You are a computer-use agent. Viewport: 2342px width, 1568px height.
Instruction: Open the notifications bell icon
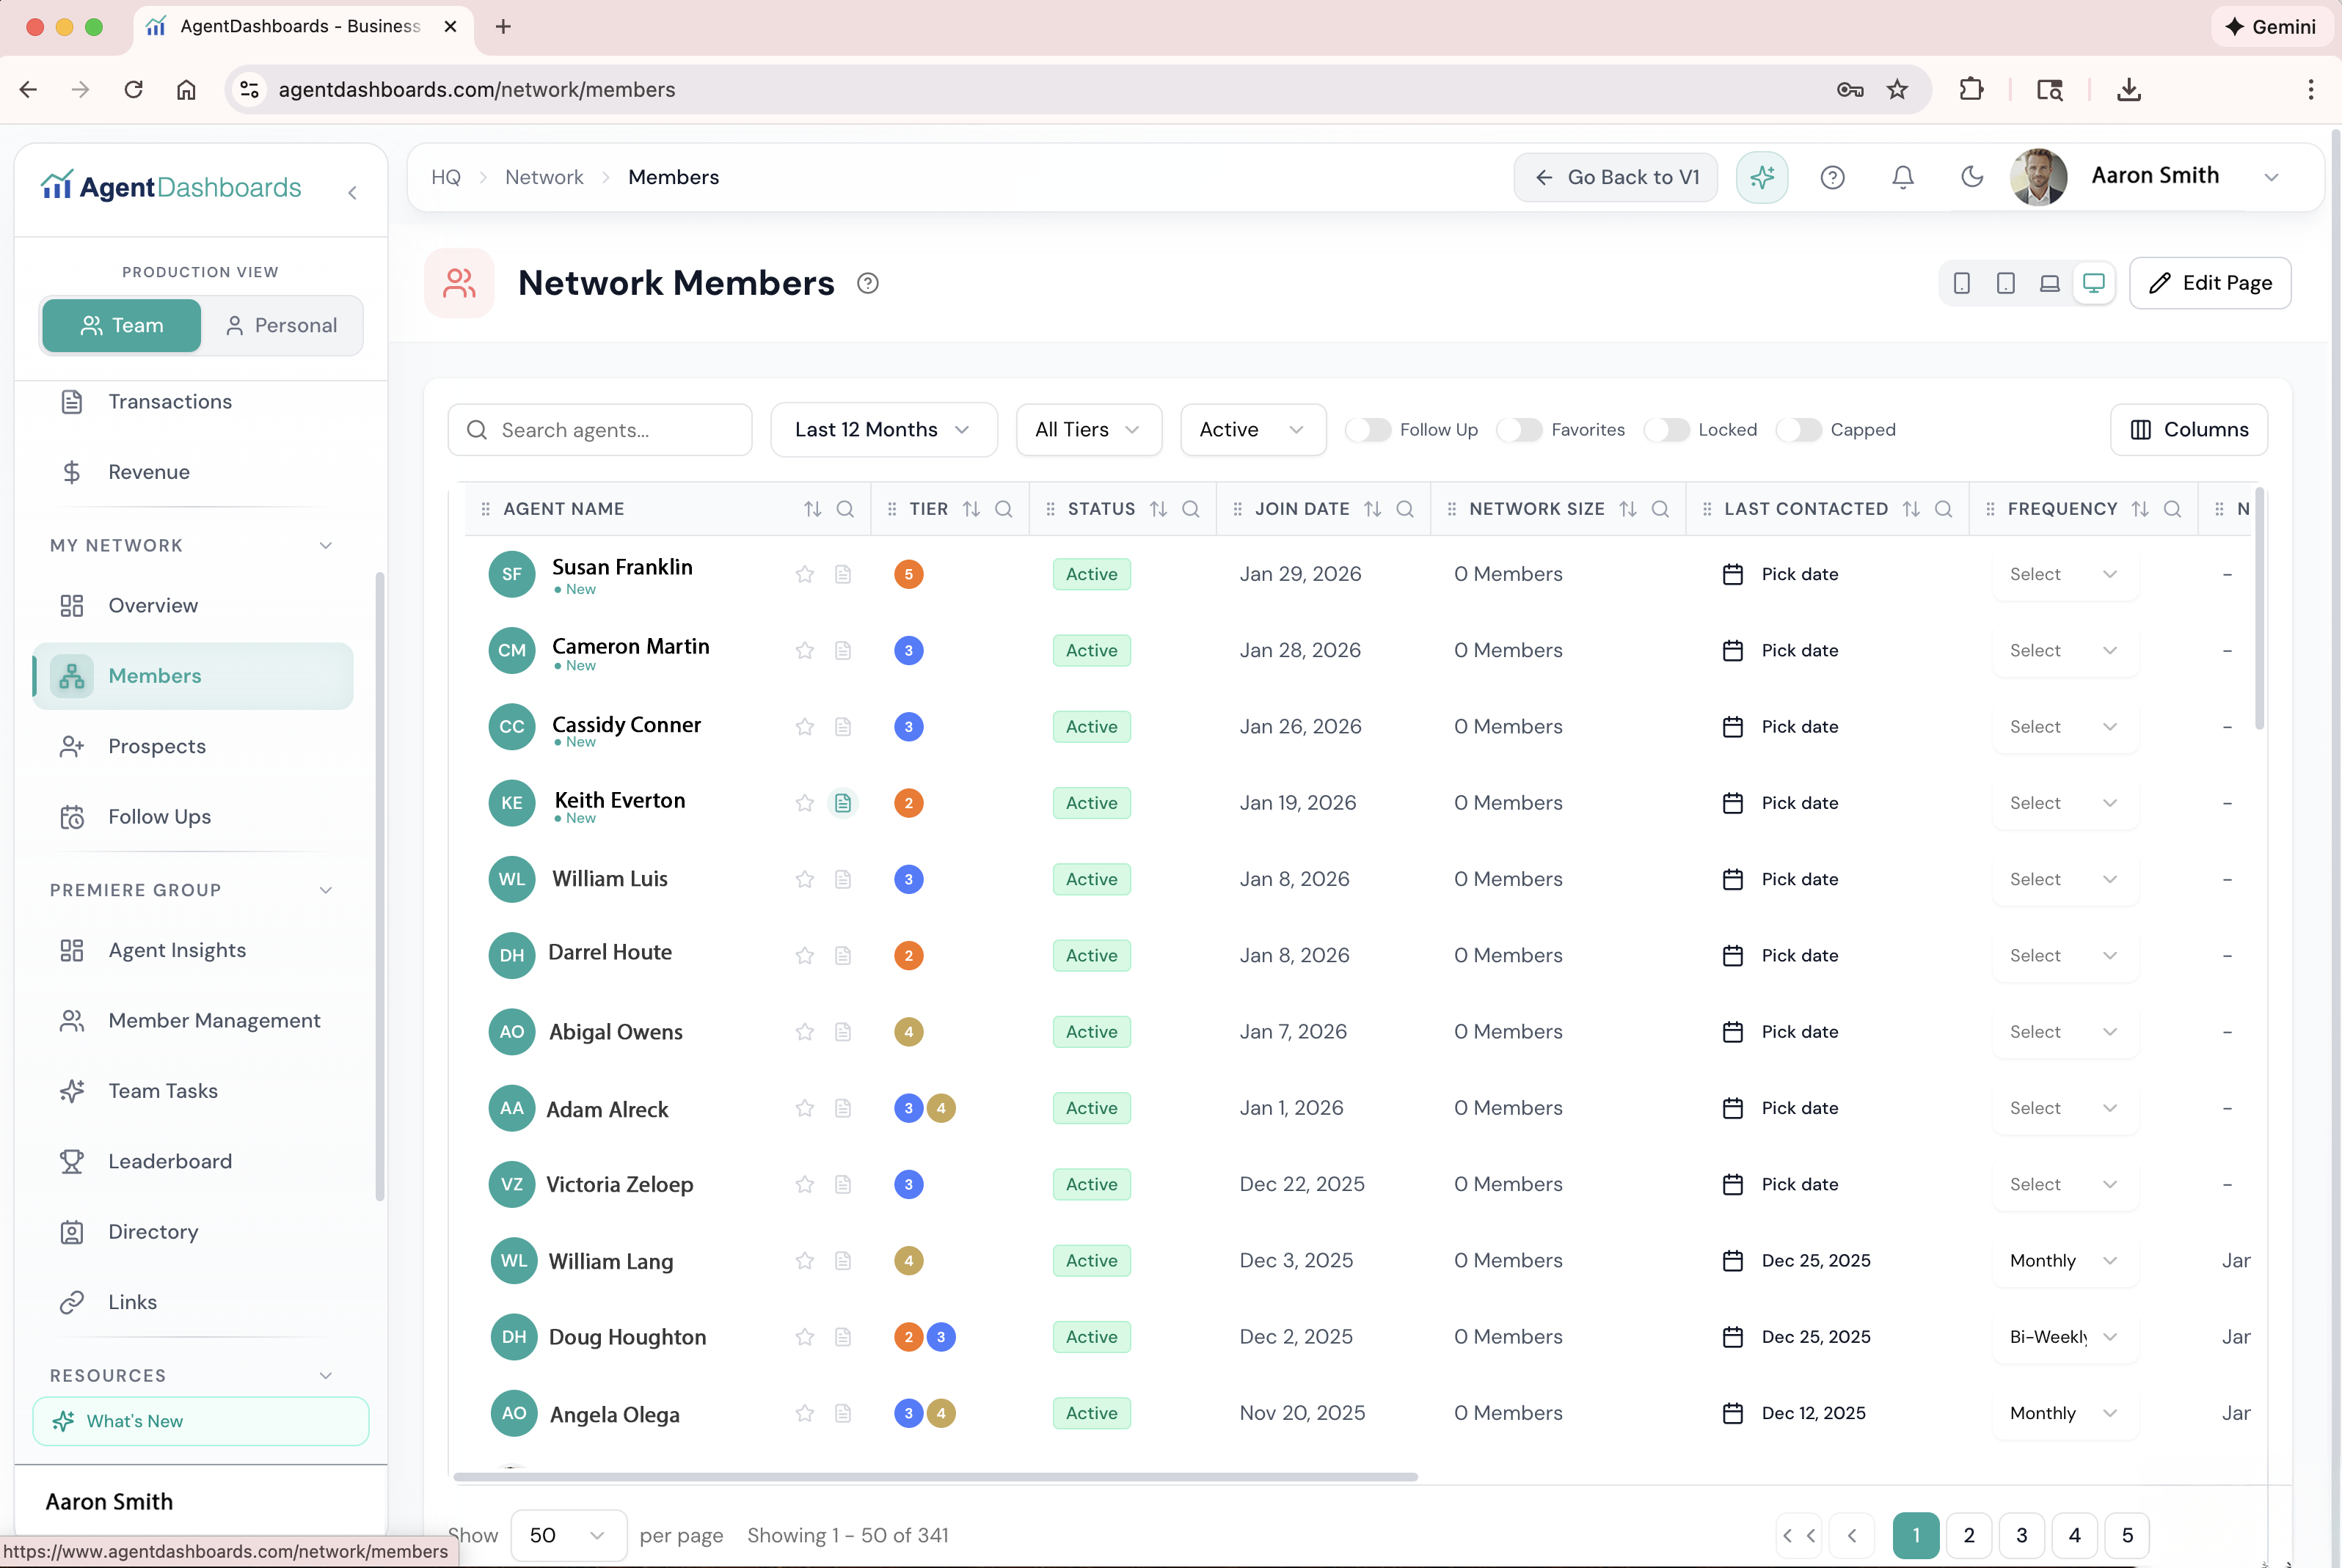[x=1902, y=177]
